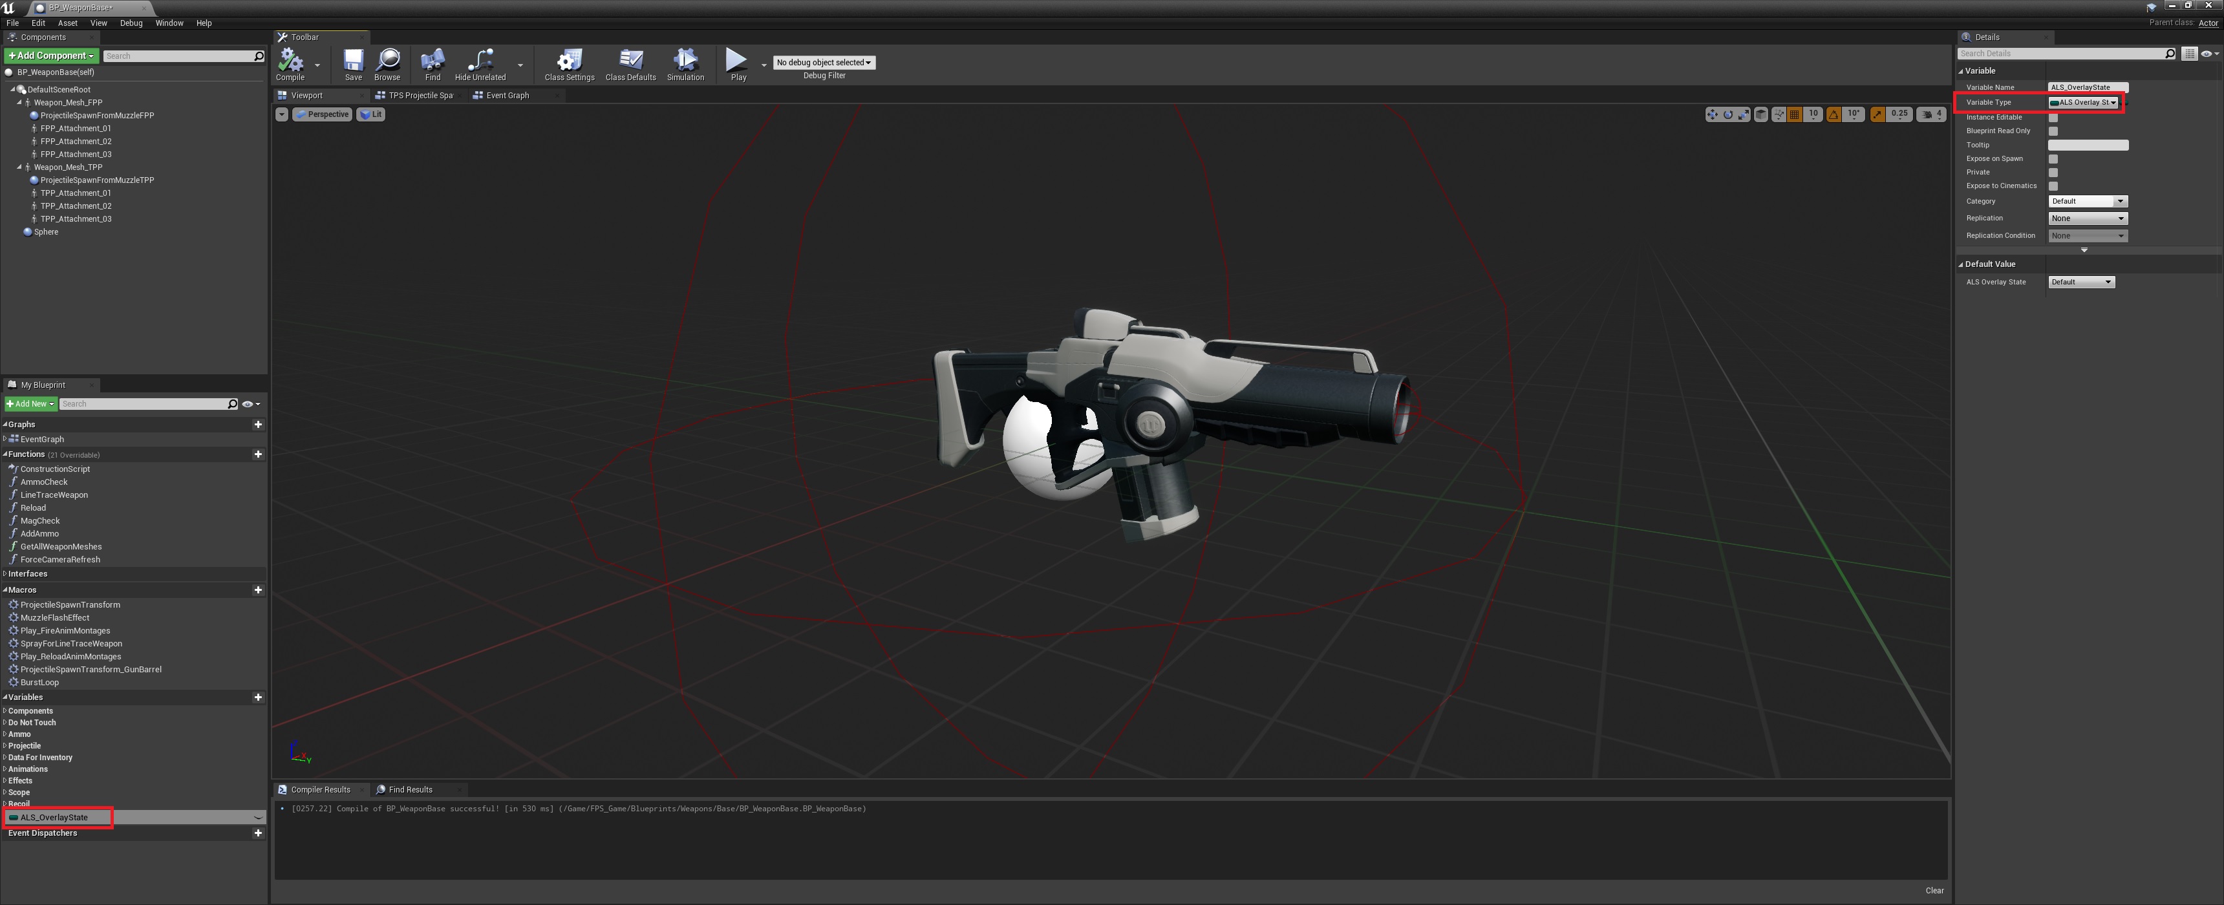
Task: Start Simulation from the toolbar
Action: point(685,63)
